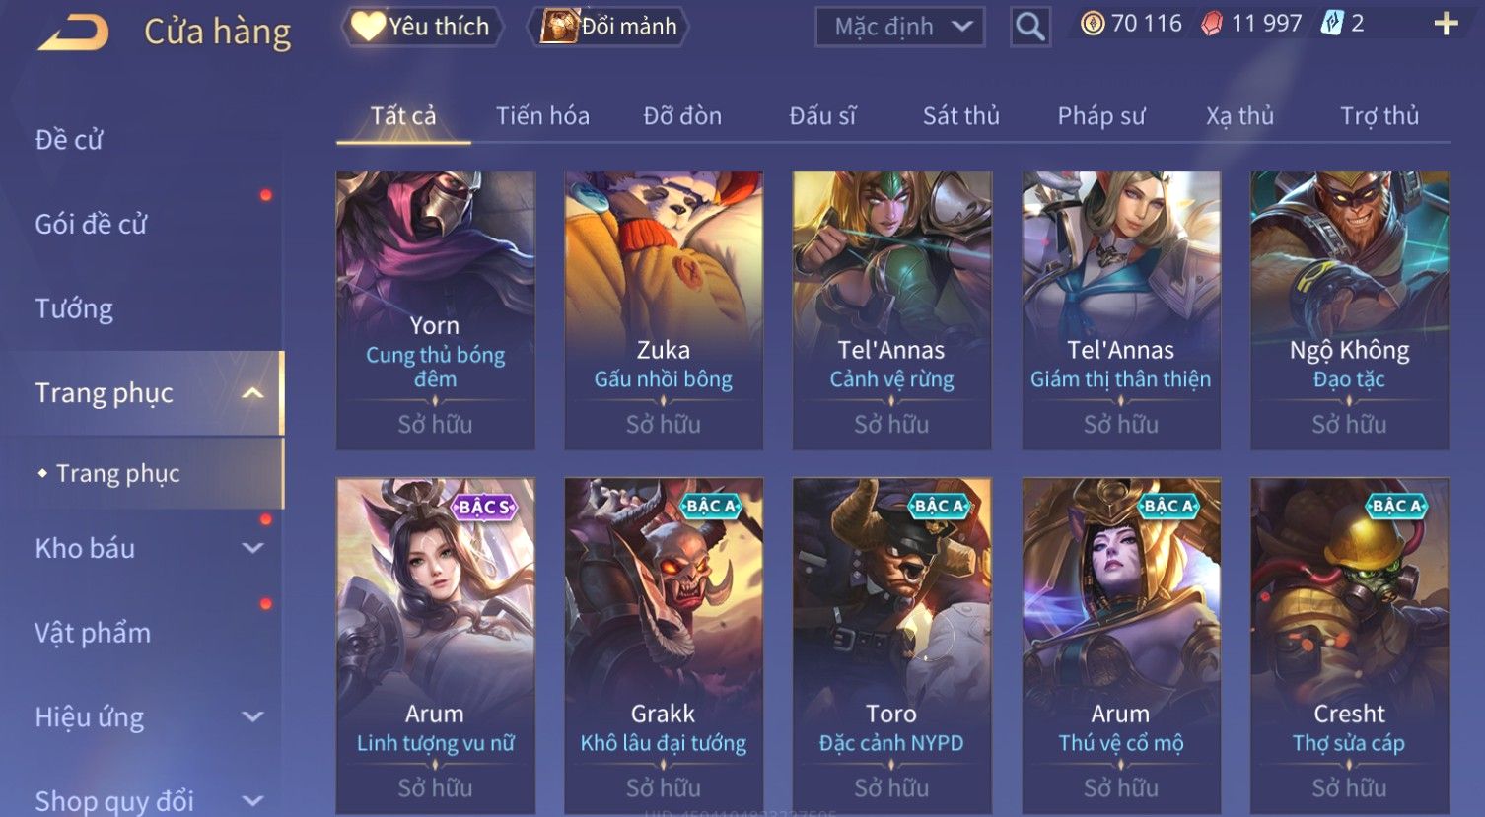Open Gói đề cử in sidebar
Screen dimensions: 1485x817
click(x=91, y=225)
